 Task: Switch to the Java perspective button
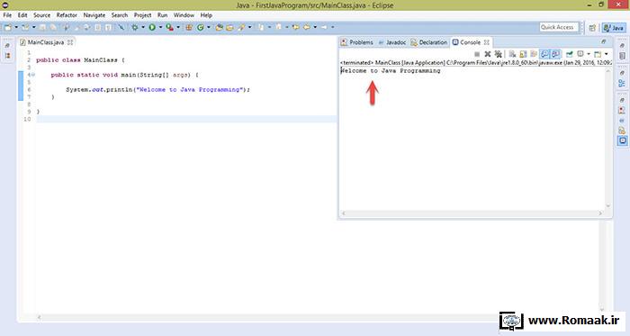click(614, 28)
